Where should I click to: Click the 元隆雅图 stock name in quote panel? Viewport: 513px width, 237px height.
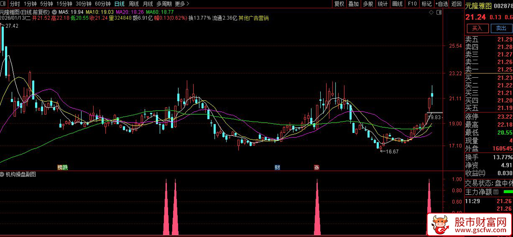tap(478, 6)
